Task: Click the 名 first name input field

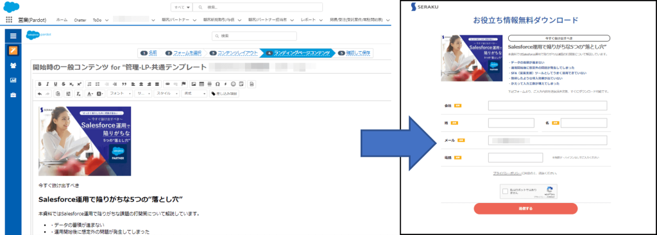Action: point(584,123)
